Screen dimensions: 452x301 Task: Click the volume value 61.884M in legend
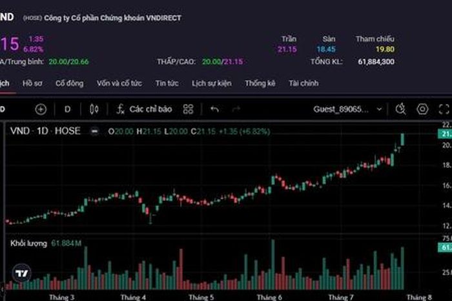tap(67, 244)
